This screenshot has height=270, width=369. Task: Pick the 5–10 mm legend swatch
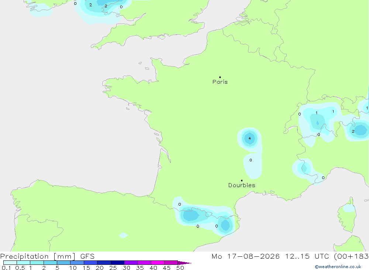(64, 263)
